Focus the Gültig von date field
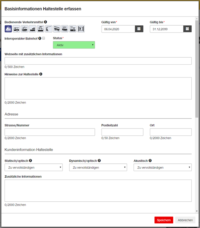Viewport: 200px width, 228px height. tap(118, 29)
